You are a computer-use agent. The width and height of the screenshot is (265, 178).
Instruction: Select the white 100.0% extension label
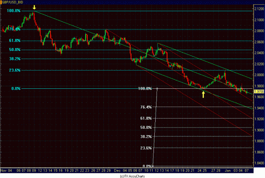(145, 88)
